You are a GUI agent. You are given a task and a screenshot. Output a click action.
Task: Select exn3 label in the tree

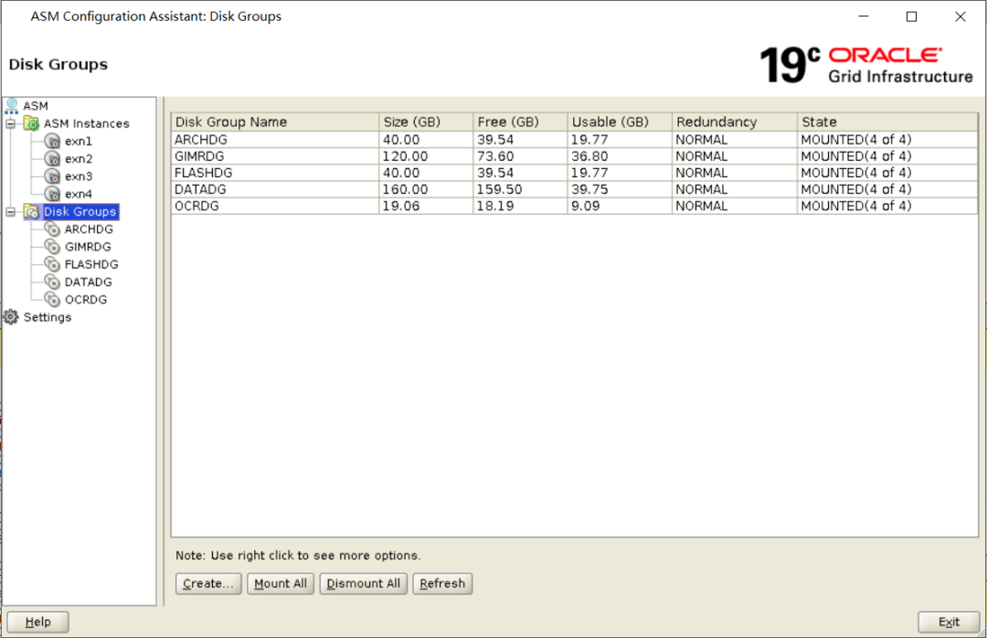click(78, 176)
